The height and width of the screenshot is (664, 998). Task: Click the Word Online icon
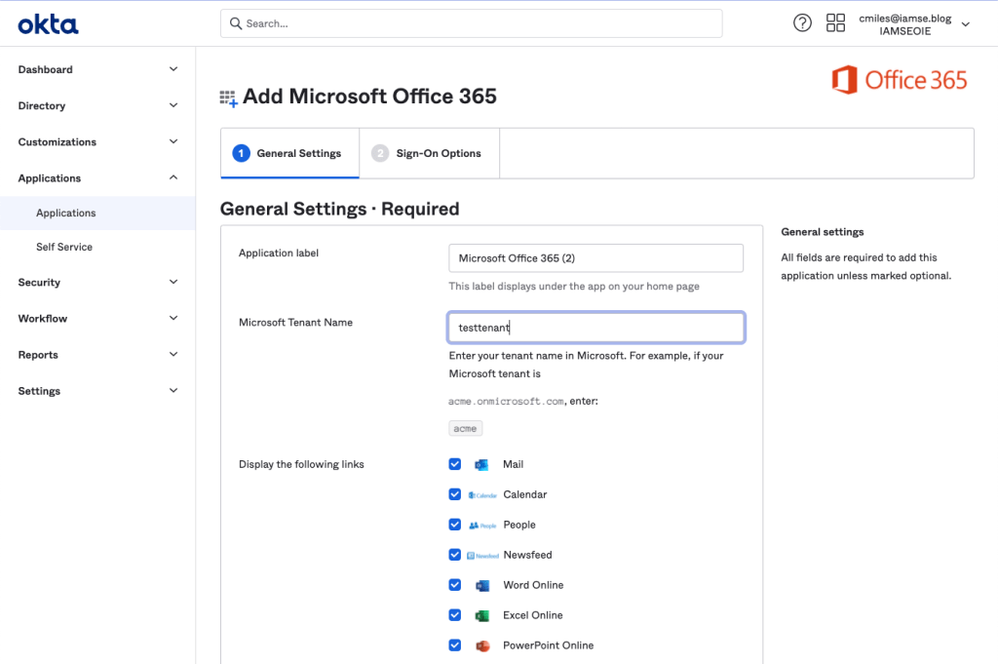click(x=481, y=586)
